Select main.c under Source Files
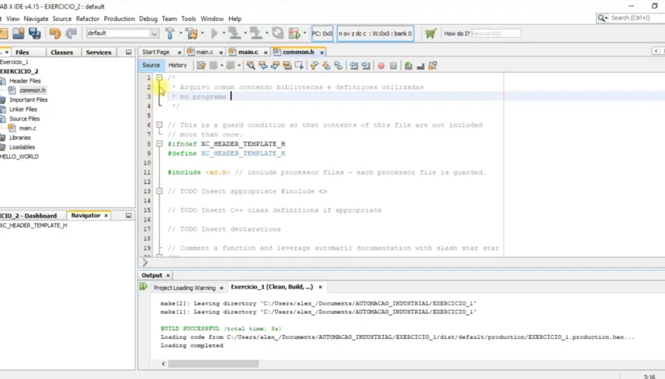This screenshot has width=665, height=379. click(28, 128)
